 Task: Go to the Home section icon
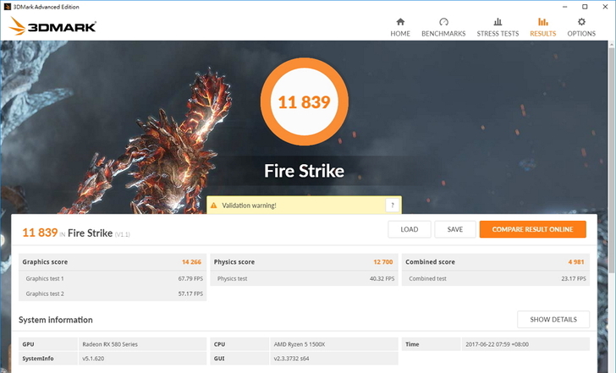[x=400, y=22]
